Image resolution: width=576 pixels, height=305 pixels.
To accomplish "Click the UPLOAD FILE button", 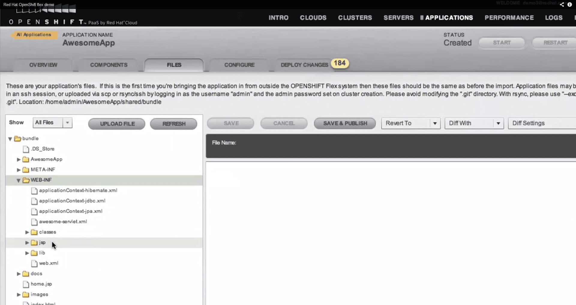I will coord(117,124).
